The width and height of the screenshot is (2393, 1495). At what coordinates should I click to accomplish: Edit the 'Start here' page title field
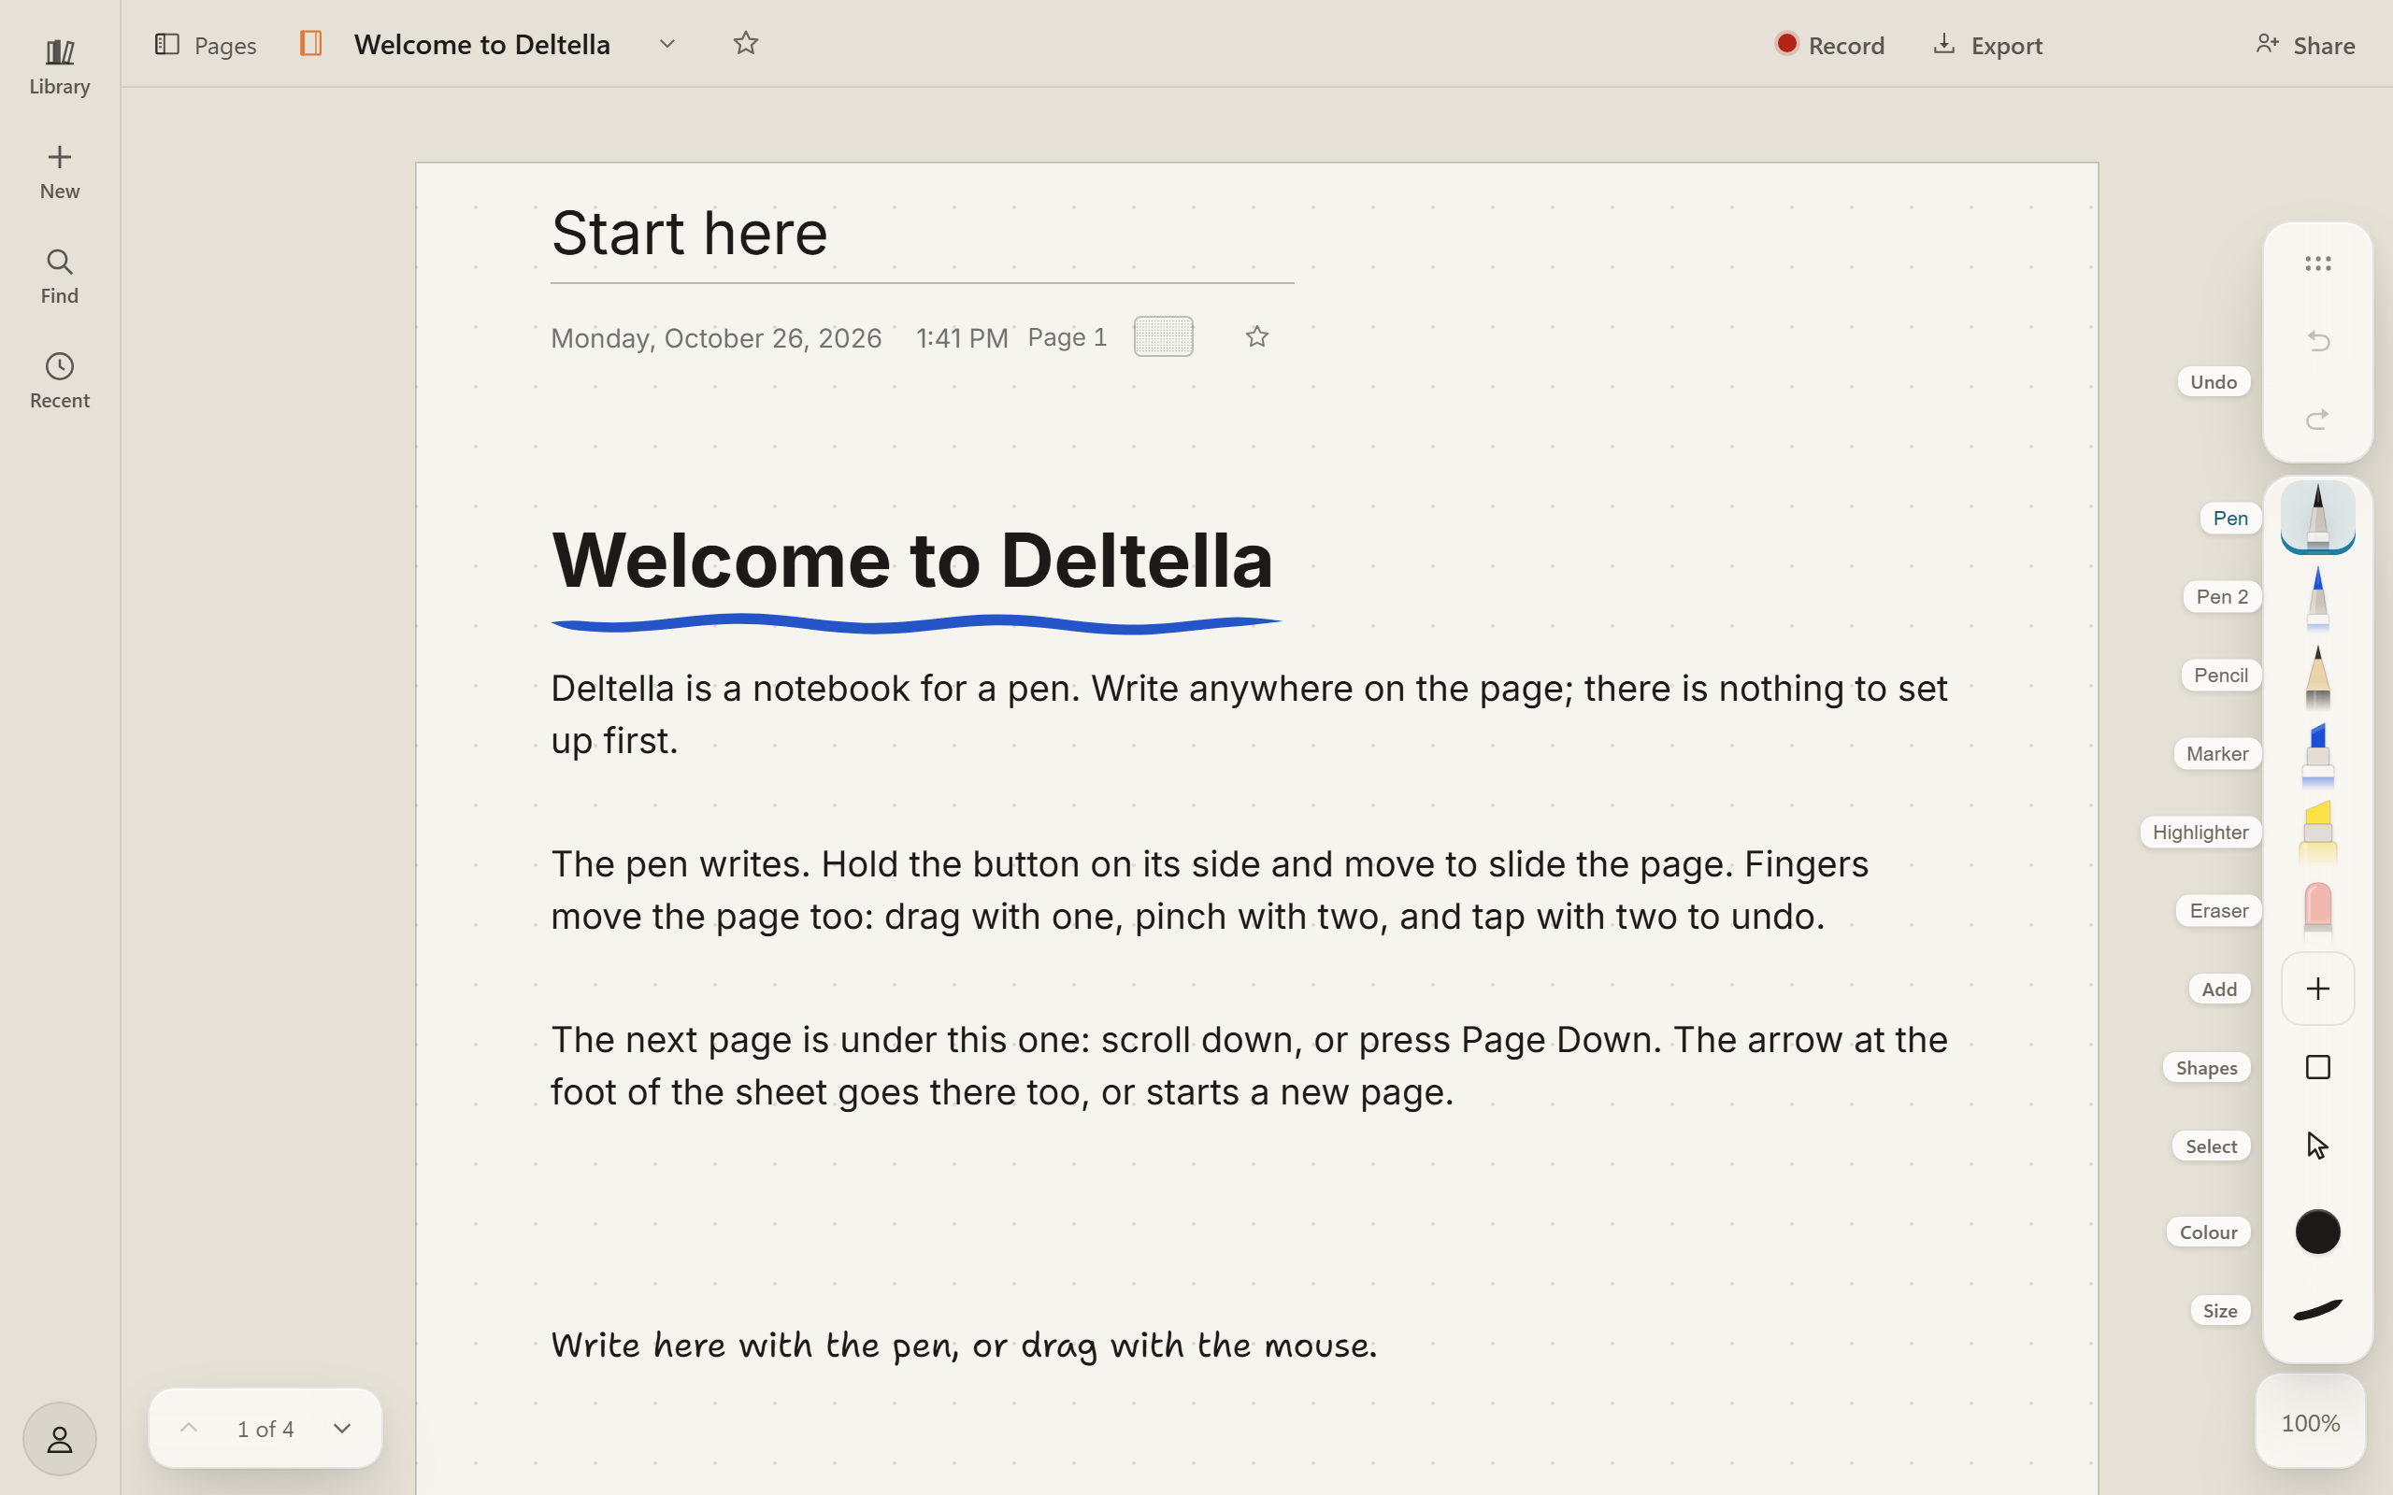pos(922,235)
